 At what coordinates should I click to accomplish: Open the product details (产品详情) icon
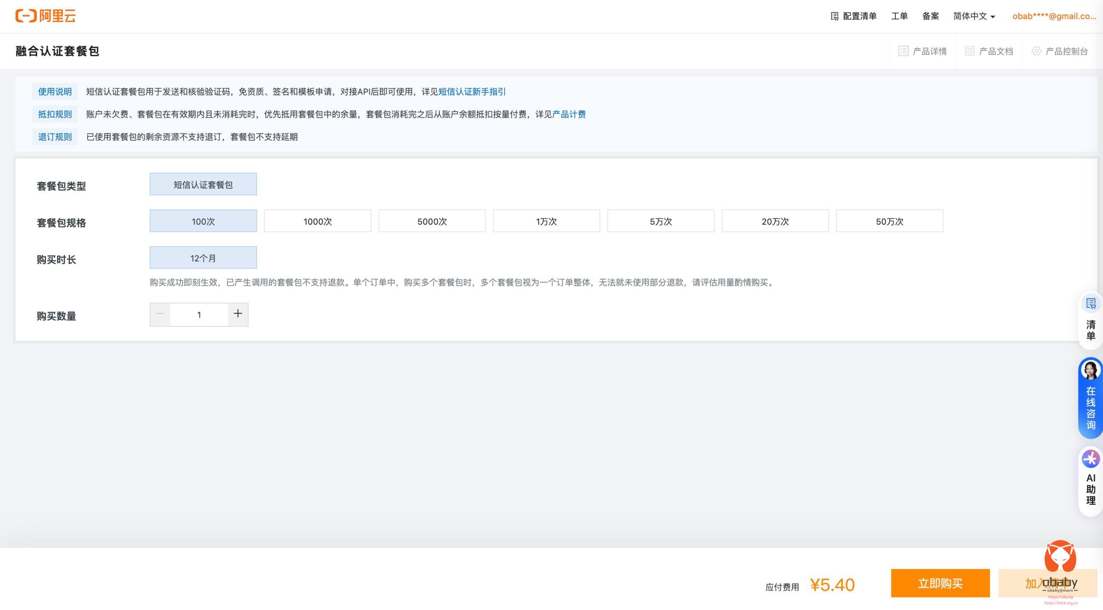point(903,51)
